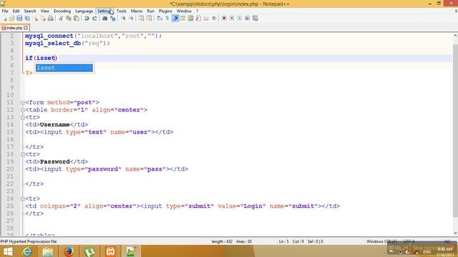The height and width of the screenshot is (257, 458).
Task: Toggle word wrap in the toolbar
Action: click(x=160, y=19)
